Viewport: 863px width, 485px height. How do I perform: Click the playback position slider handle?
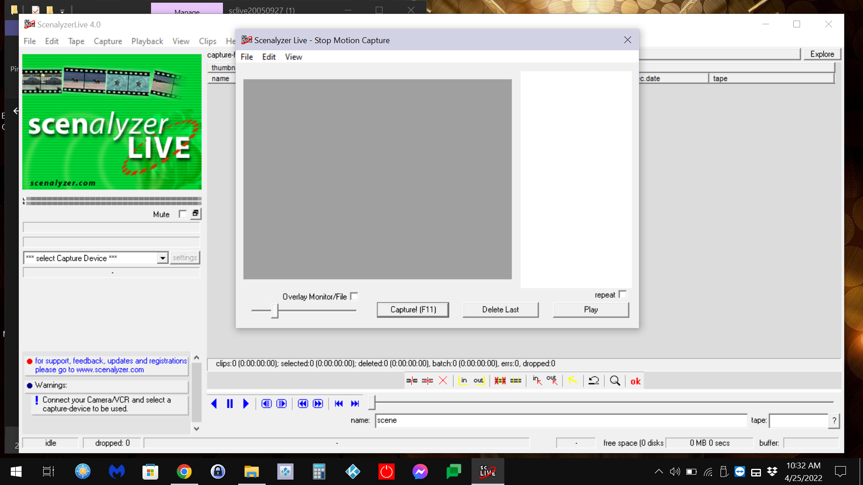pos(372,403)
